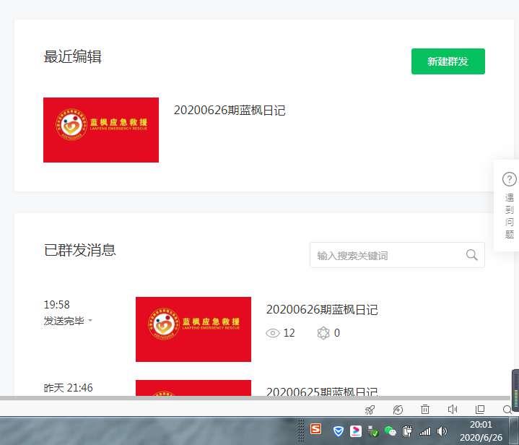Click the zoom magnifier icon in browser status bar
Screen dimensions: 519x445
507,410
